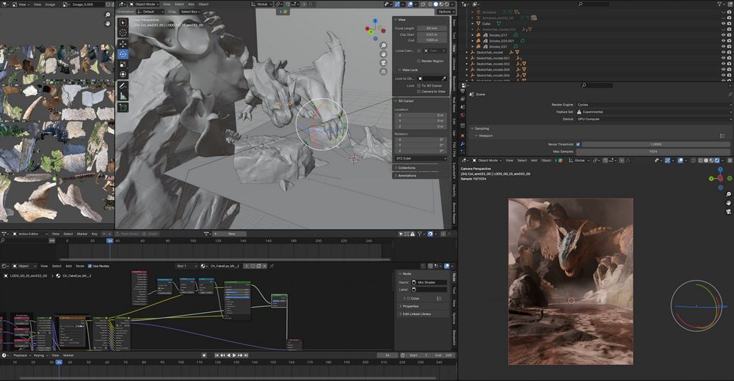734x381 pixels.
Task: Click the Focal Length 50 mm field
Action: point(432,28)
